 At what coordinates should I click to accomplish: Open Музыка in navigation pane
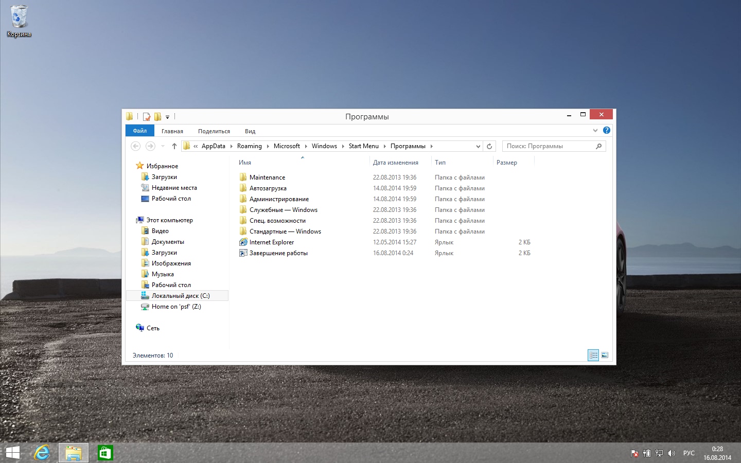(163, 274)
